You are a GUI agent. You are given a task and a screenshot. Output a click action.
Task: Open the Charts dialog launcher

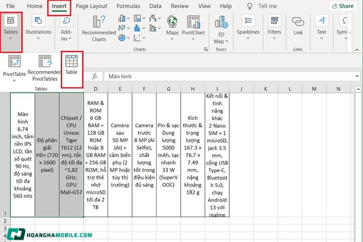coord(205,49)
